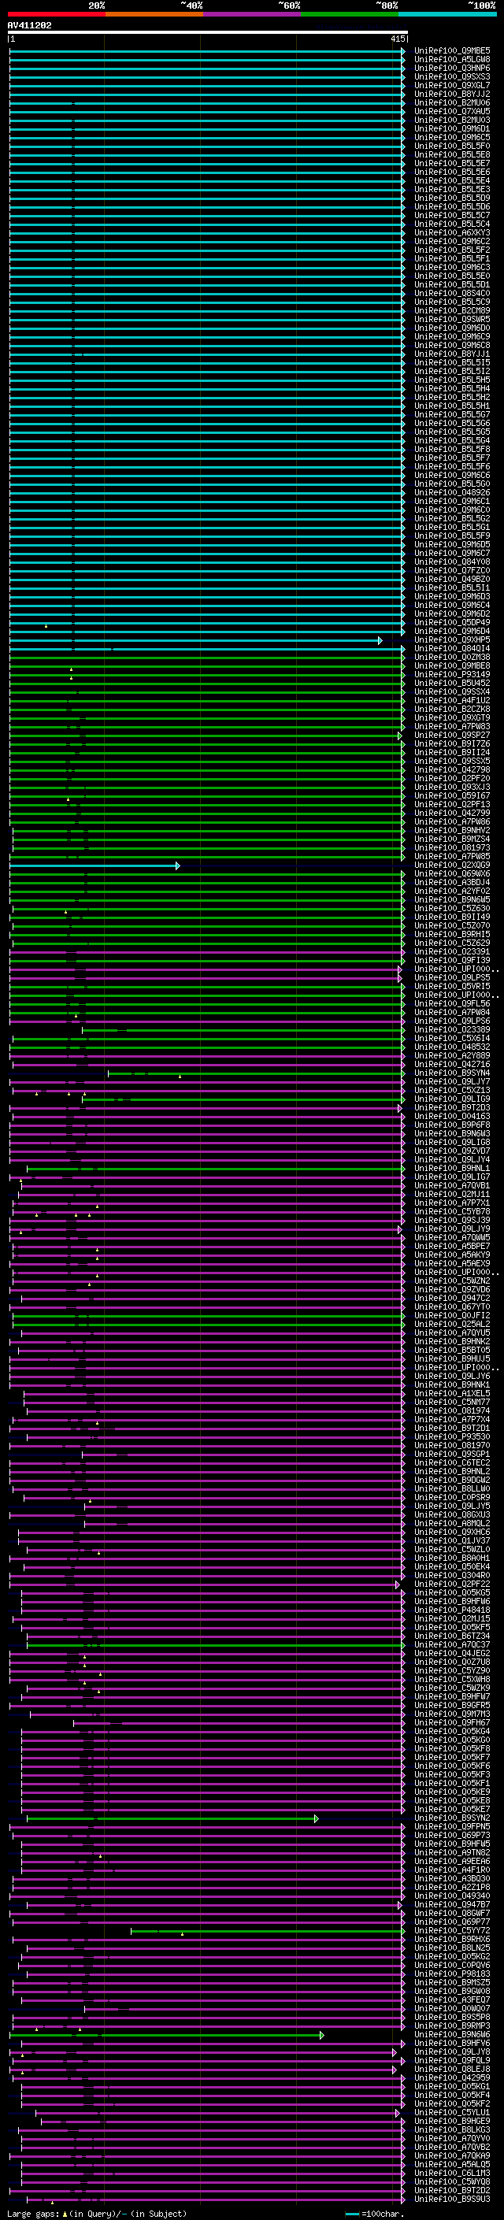Click the cyan alignment bar for UniRef100_Q9MBE5
Viewport: 504px width, 2220px height.
pyautogui.click(x=207, y=51)
